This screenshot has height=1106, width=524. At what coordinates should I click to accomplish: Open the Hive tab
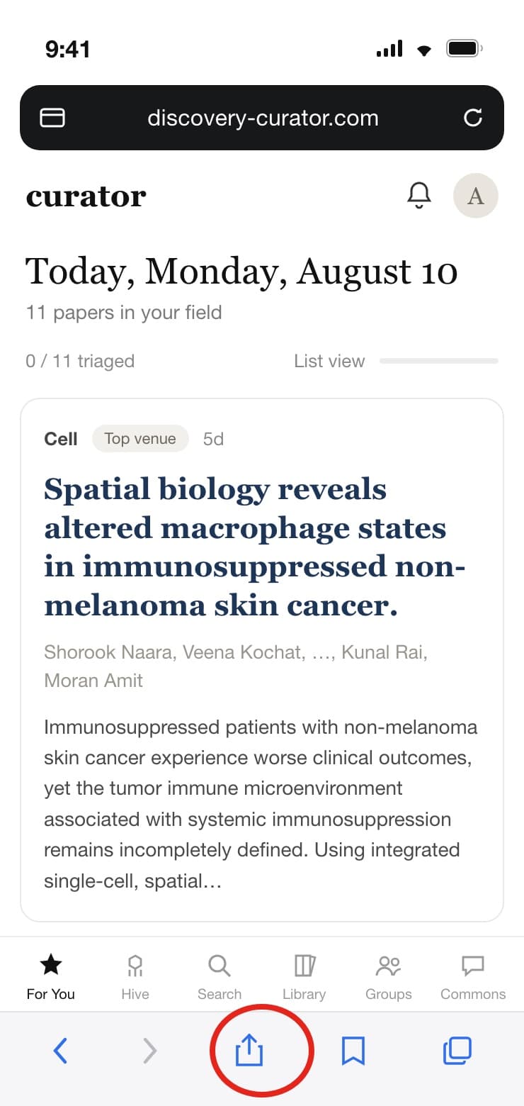[x=135, y=978]
